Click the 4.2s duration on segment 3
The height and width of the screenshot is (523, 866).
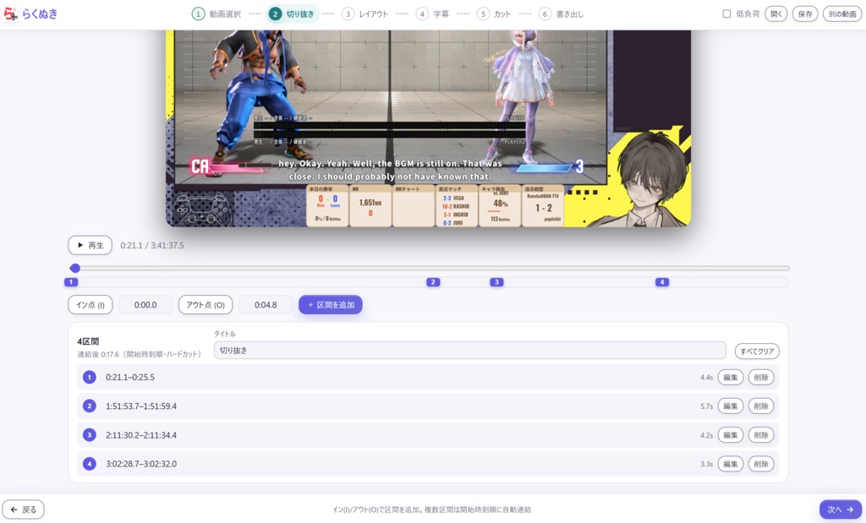point(706,435)
